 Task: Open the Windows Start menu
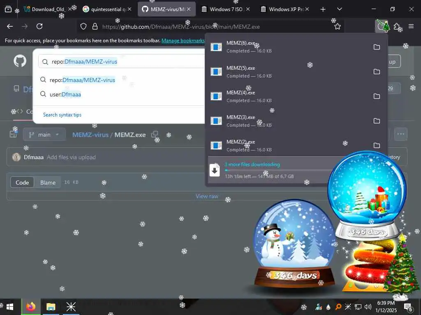click(x=10, y=307)
